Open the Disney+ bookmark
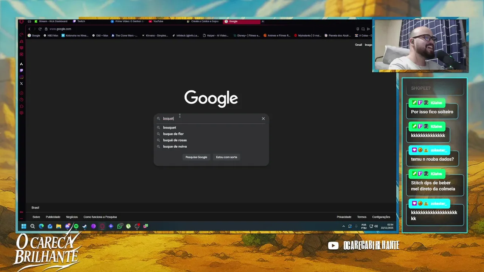This screenshot has width=484, height=272. pyautogui.click(x=247, y=36)
